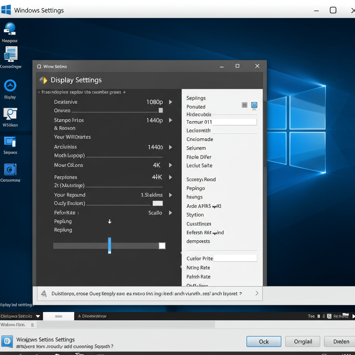355x355 pixels.
Task: Click the slider track left of blue handle
Action: (80, 246)
